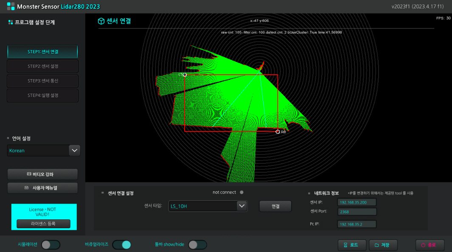Click the 언어 설정 label
Image resolution: width=452 pixels, height=252 pixels.
click(x=21, y=139)
